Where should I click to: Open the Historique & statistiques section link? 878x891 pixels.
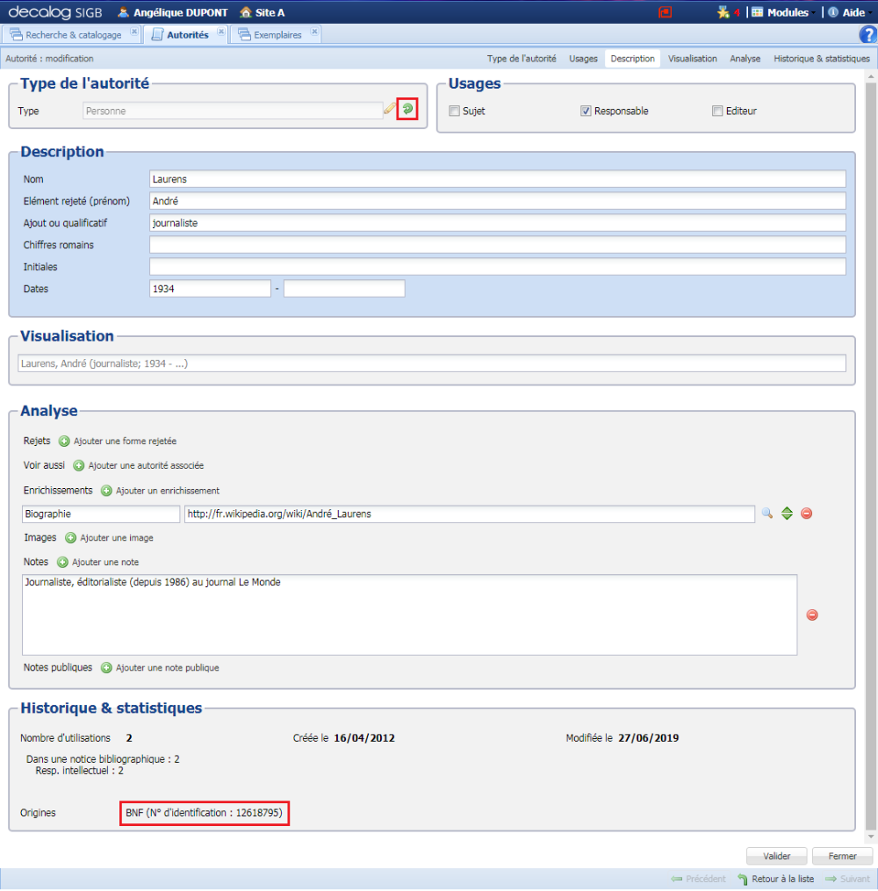(x=821, y=58)
